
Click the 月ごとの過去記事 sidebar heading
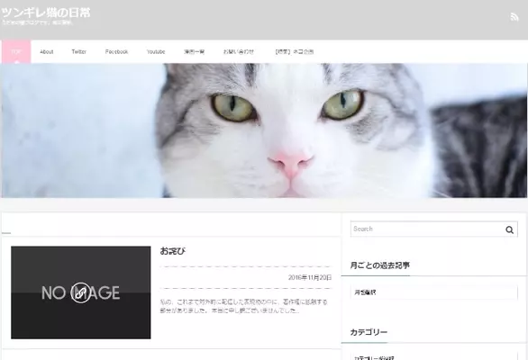point(380,265)
